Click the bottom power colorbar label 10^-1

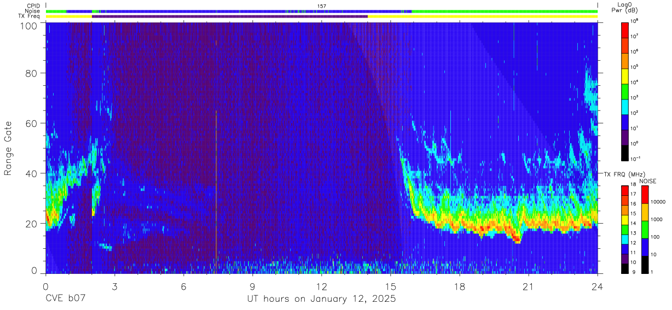click(636, 158)
